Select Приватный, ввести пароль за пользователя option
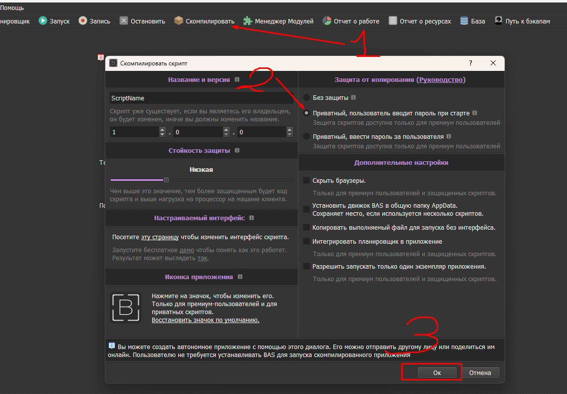 [306, 136]
